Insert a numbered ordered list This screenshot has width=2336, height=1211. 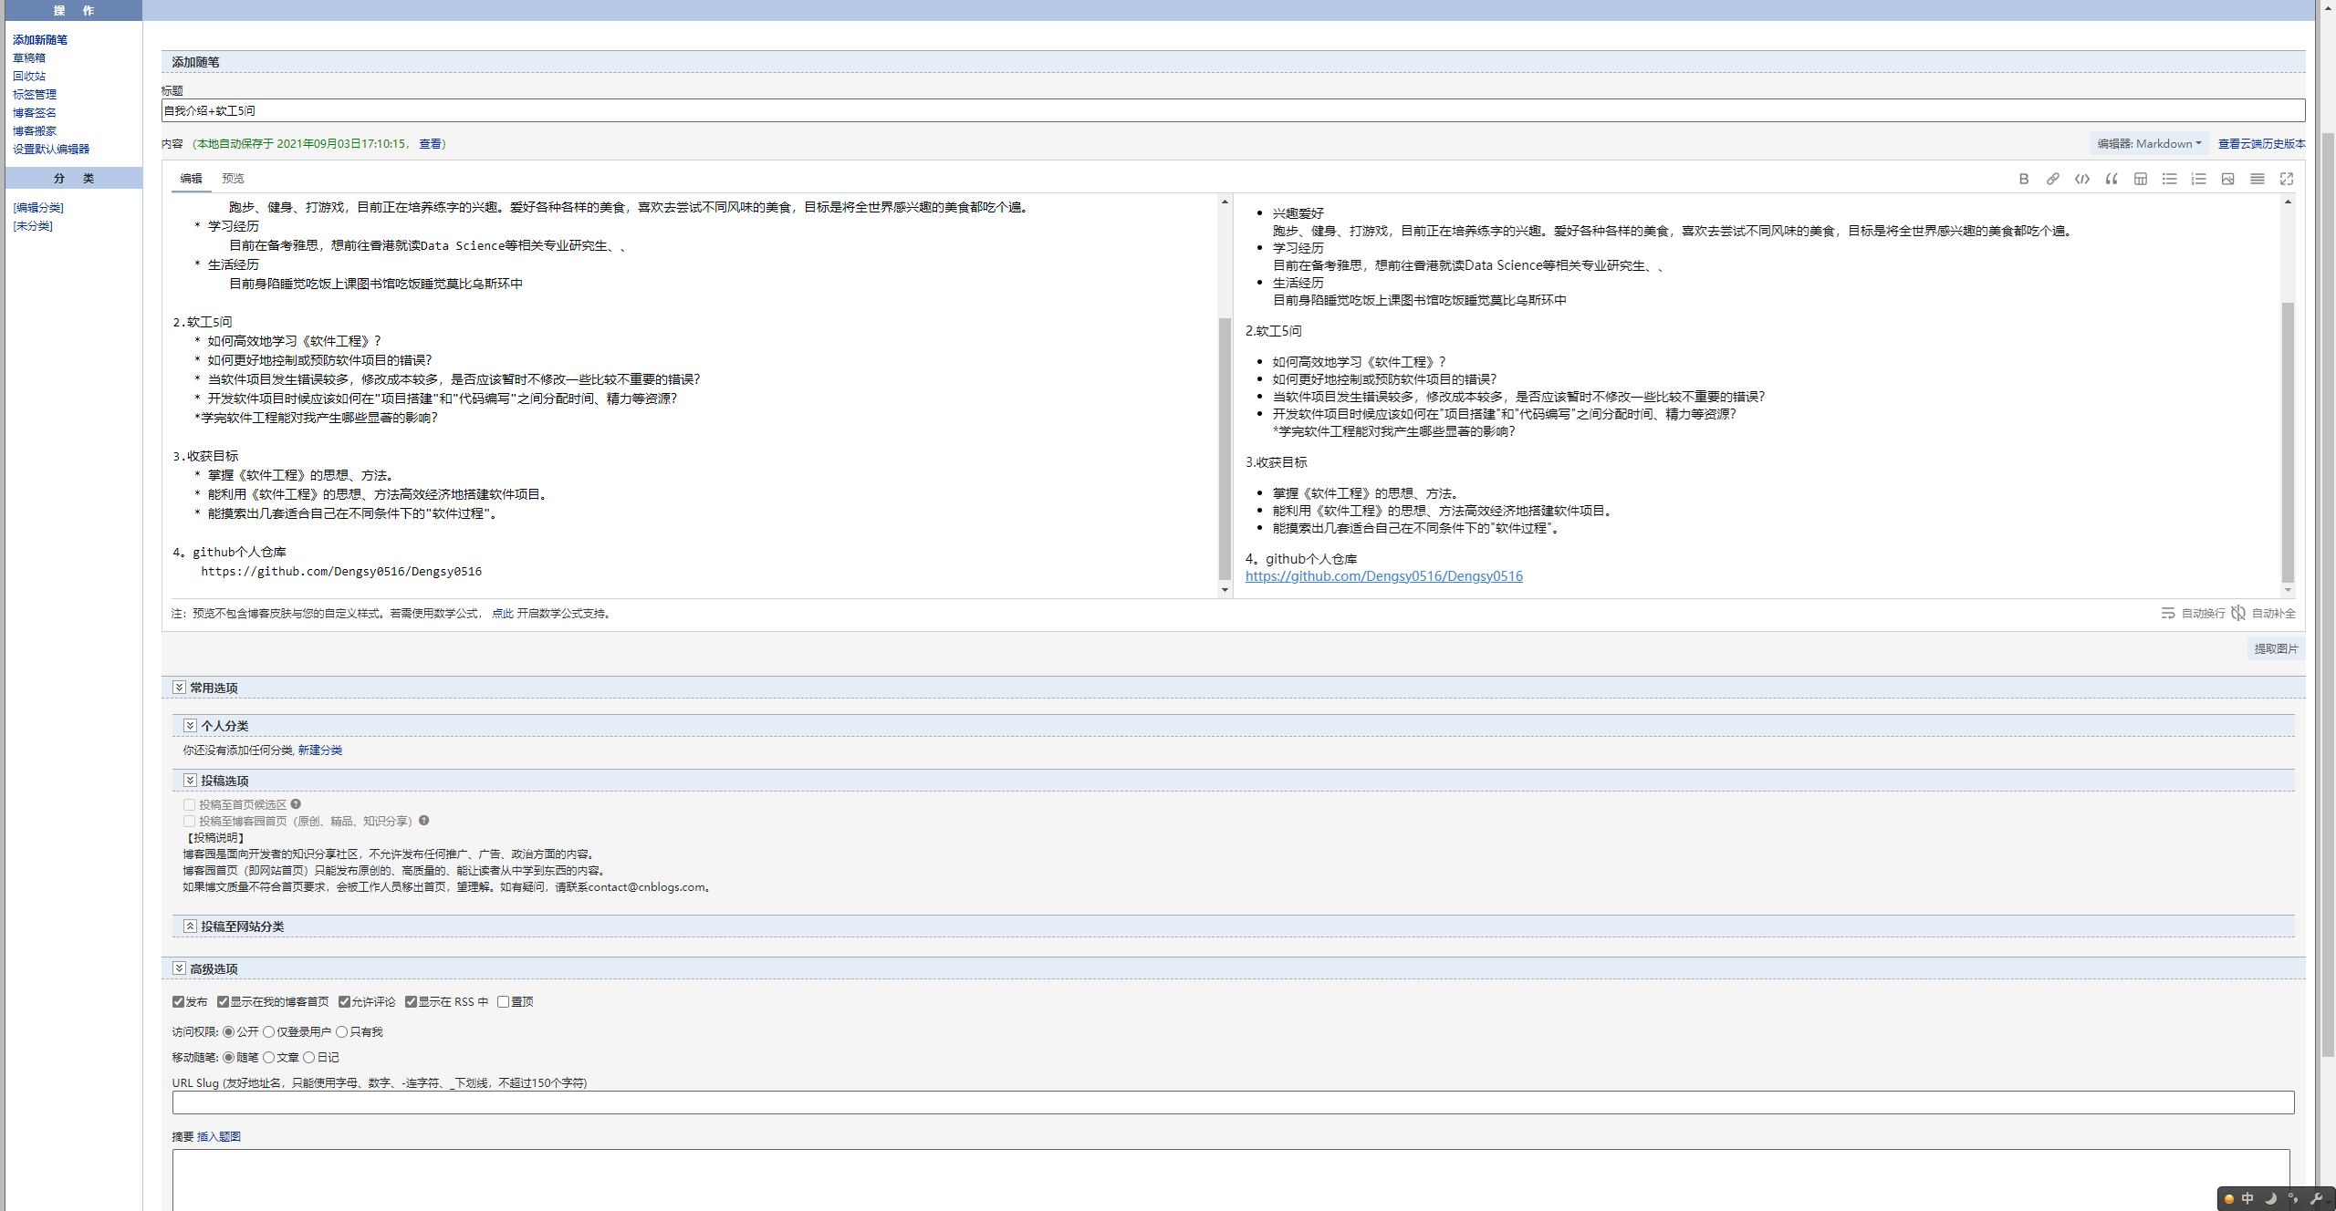pyautogui.click(x=2198, y=179)
